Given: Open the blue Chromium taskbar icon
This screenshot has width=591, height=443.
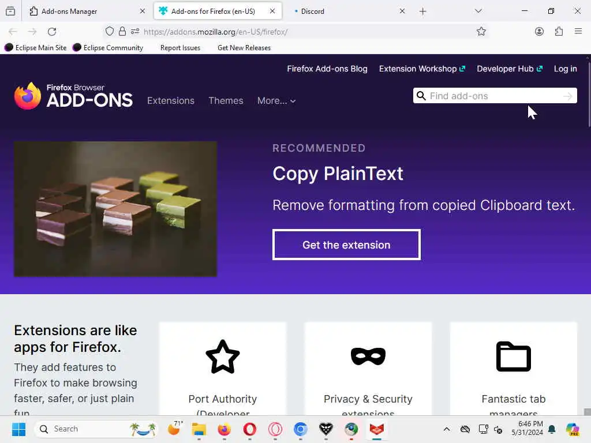Looking at the screenshot, I should (300, 429).
